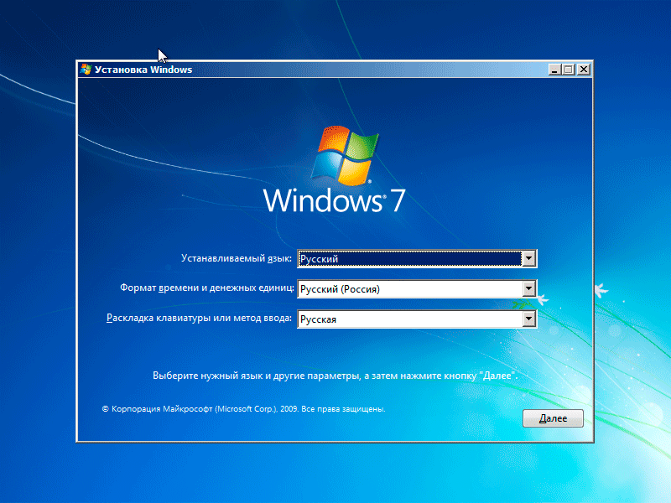Image resolution: width=671 pixels, height=503 pixels.
Task: Click the white bird decoration on wallpaper
Action: pyautogui.click(x=601, y=291)
